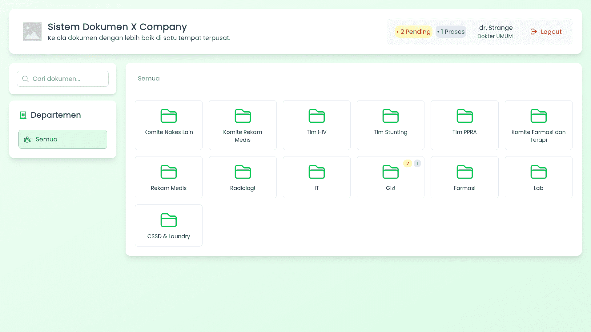Open the Lab department folder
The height and width of the screenshot is (332, 591).
tap(538, 177)
